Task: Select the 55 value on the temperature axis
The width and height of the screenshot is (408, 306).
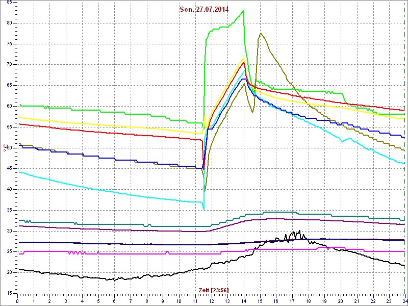Action: click(9, 127)
